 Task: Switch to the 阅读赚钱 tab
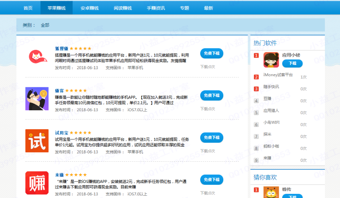pos(123,8)
